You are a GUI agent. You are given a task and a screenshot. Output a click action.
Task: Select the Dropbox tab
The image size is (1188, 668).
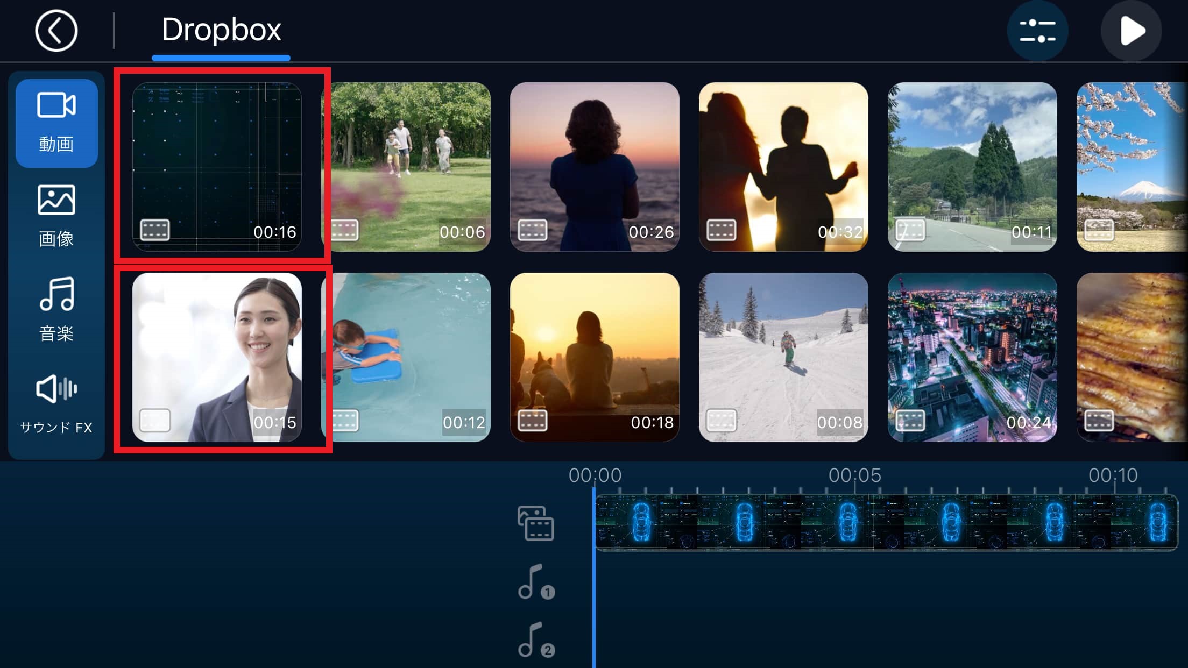[221, 30]
